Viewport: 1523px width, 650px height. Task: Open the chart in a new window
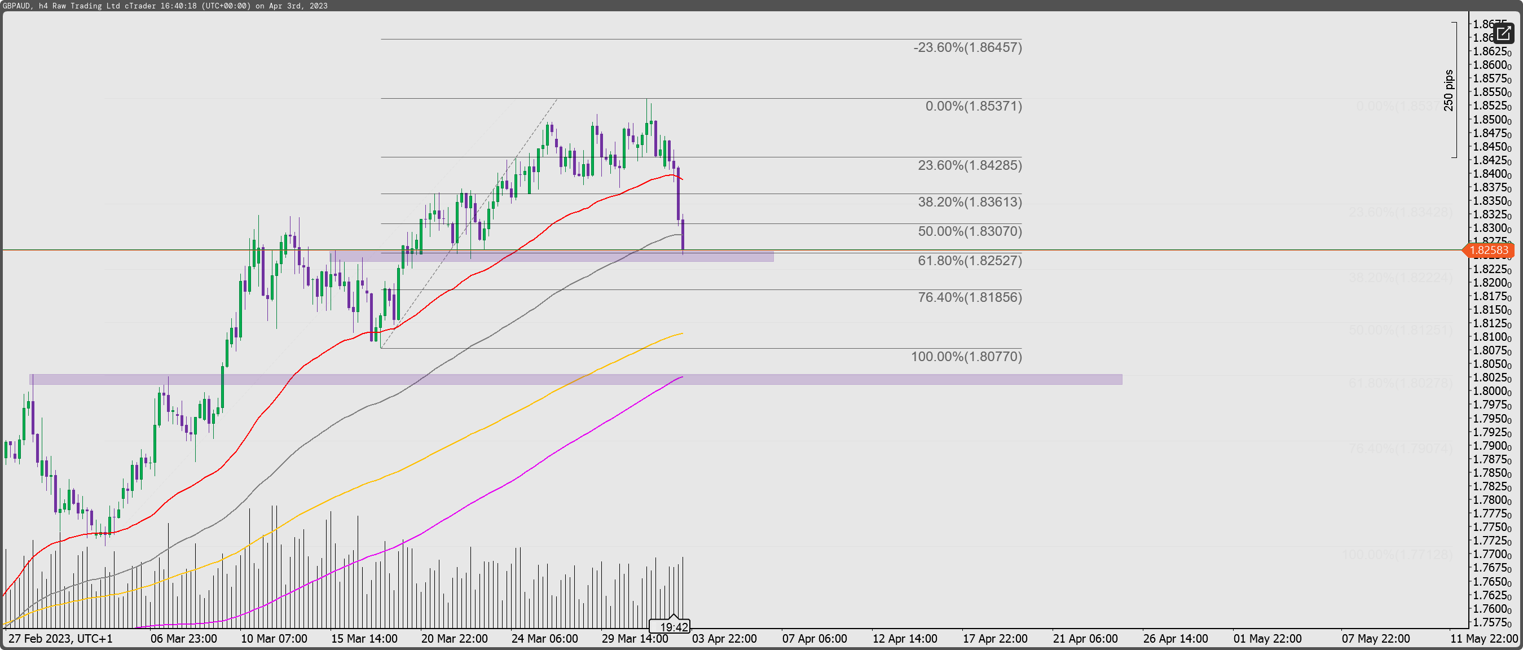[1505, 34]
